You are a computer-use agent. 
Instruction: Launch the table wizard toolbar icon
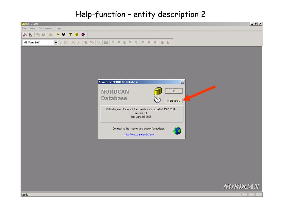30,34
